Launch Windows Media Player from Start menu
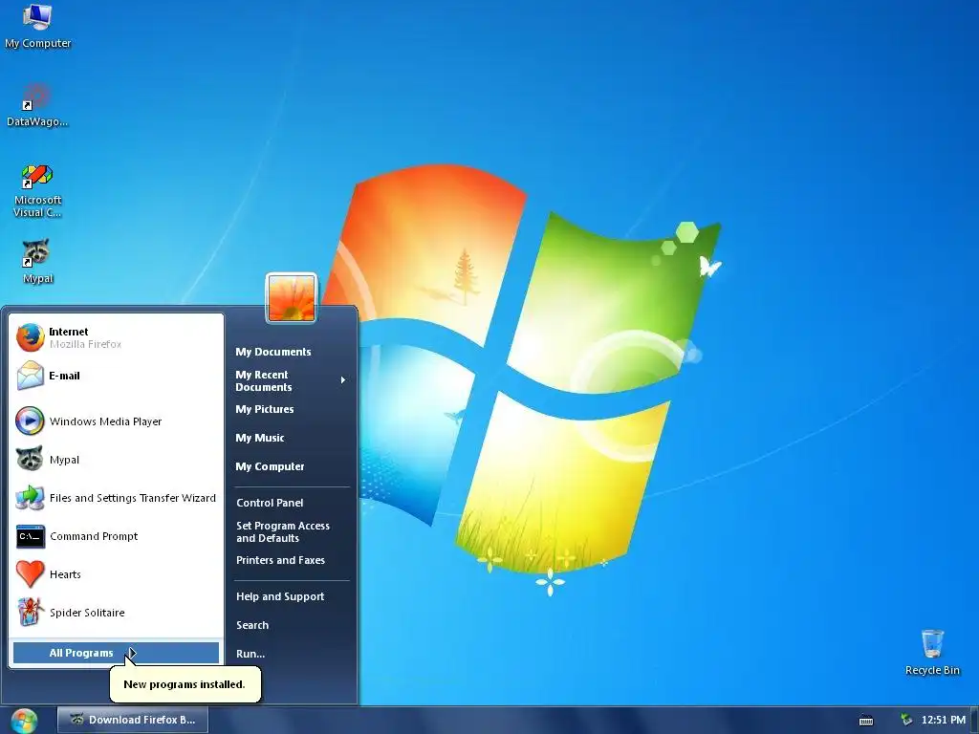979x734 pixels. coord(116,421)
